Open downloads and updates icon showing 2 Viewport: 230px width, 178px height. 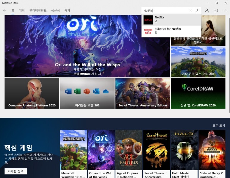(x=216, y=10)
